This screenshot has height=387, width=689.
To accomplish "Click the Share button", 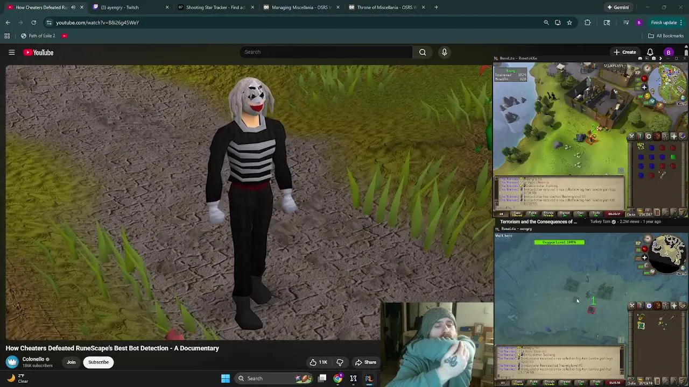I will (x=365, y=362).
